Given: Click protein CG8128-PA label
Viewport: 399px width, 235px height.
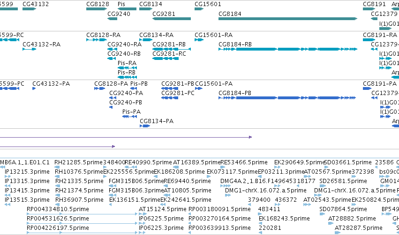Looking at the screenshot, I should click(111, 84).
